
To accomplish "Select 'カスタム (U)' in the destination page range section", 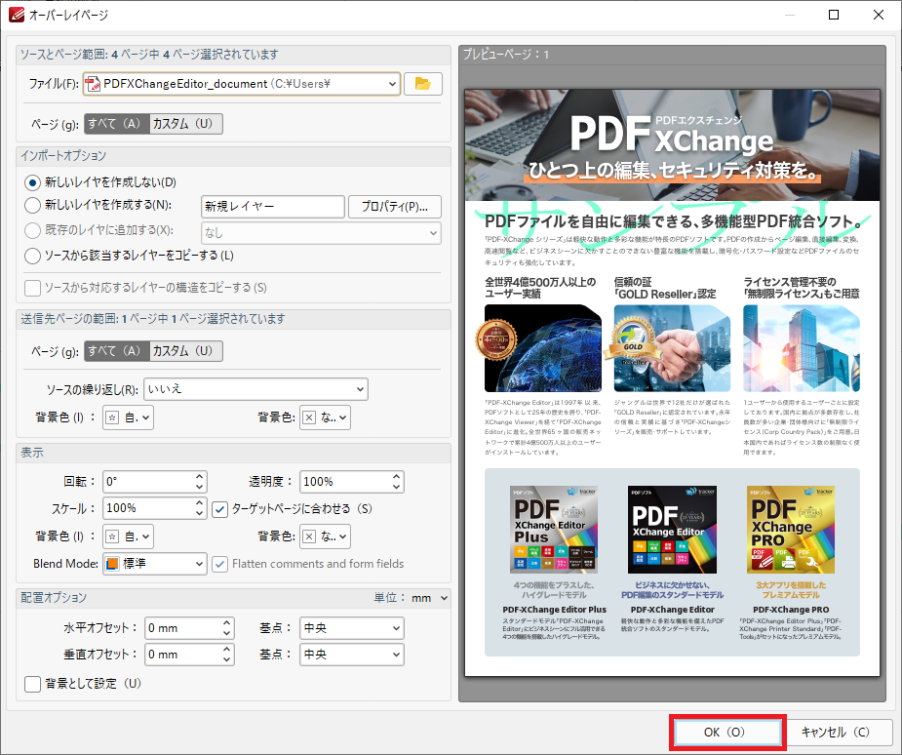I will click(x=186, y=351).
